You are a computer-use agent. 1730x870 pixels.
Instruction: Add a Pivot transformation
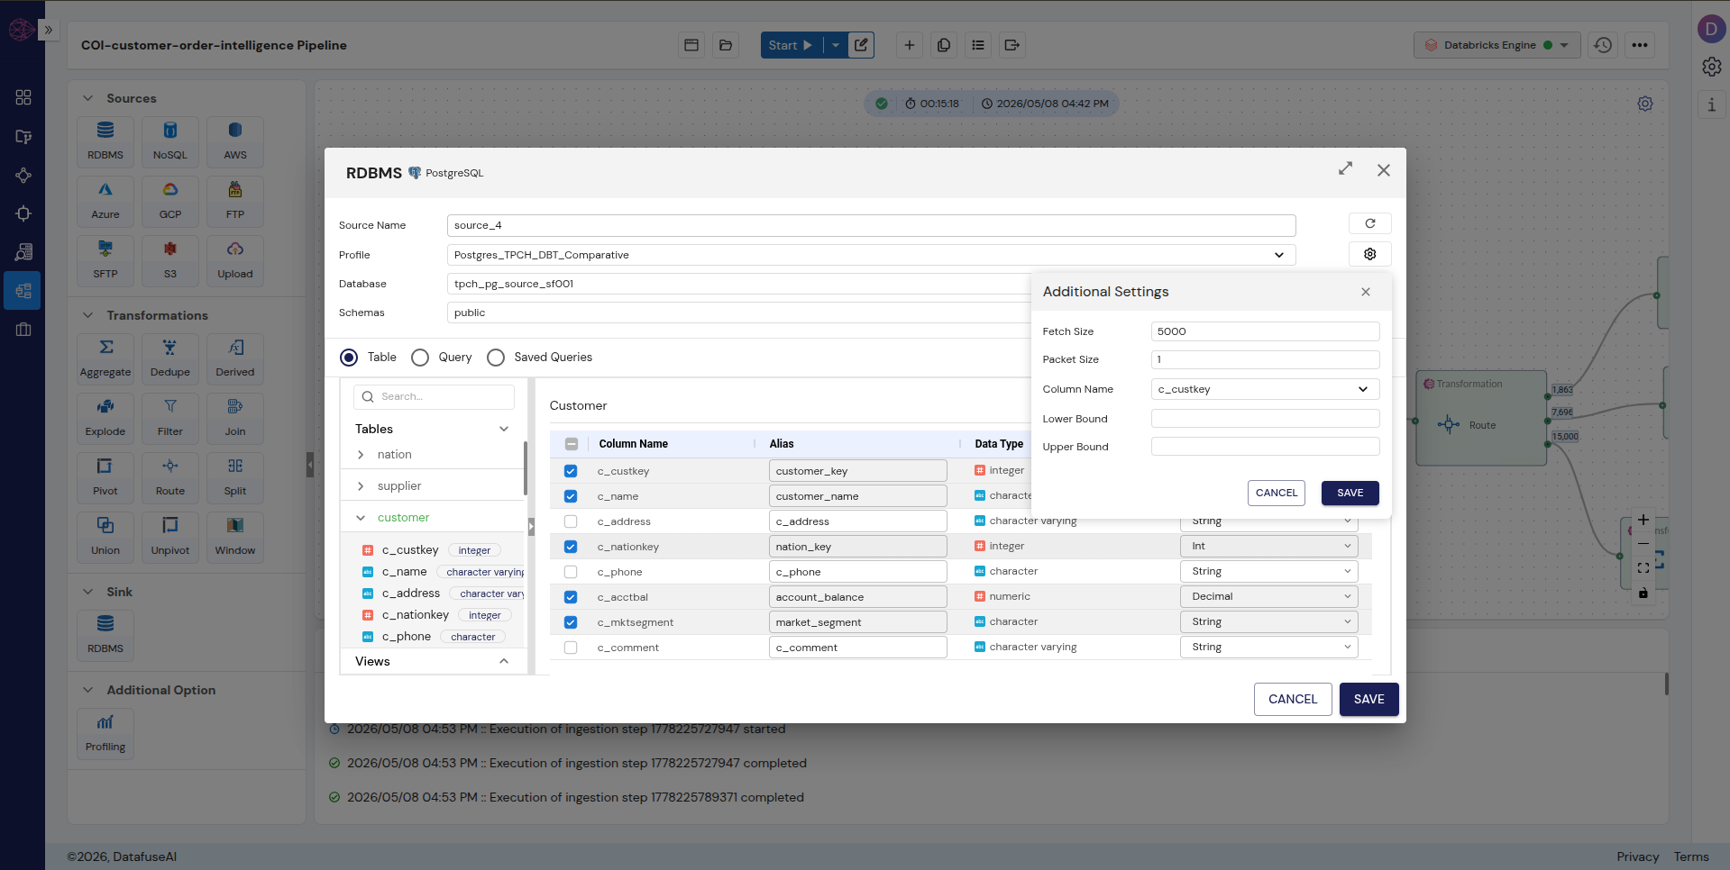[105, 476]
